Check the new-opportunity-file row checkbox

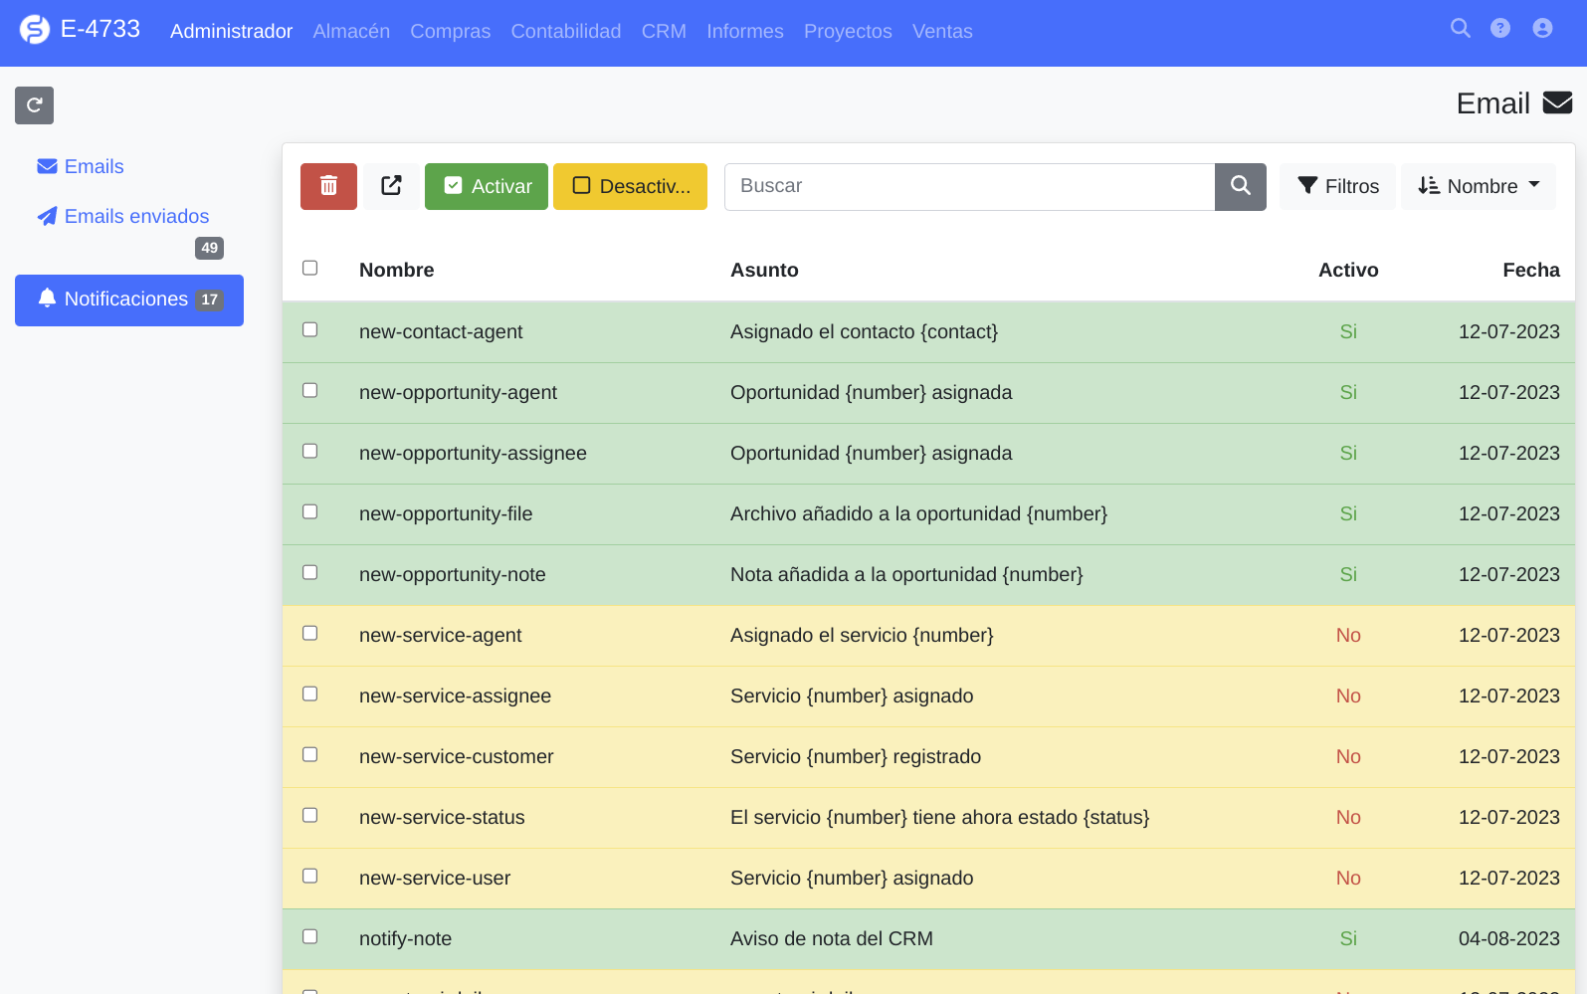pyautogui.click(x=310, y=511)
